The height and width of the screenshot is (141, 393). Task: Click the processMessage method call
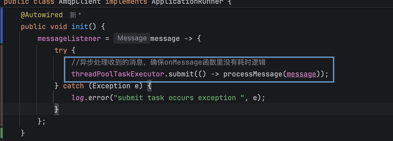pyautogui.click(x=253, y=74)
